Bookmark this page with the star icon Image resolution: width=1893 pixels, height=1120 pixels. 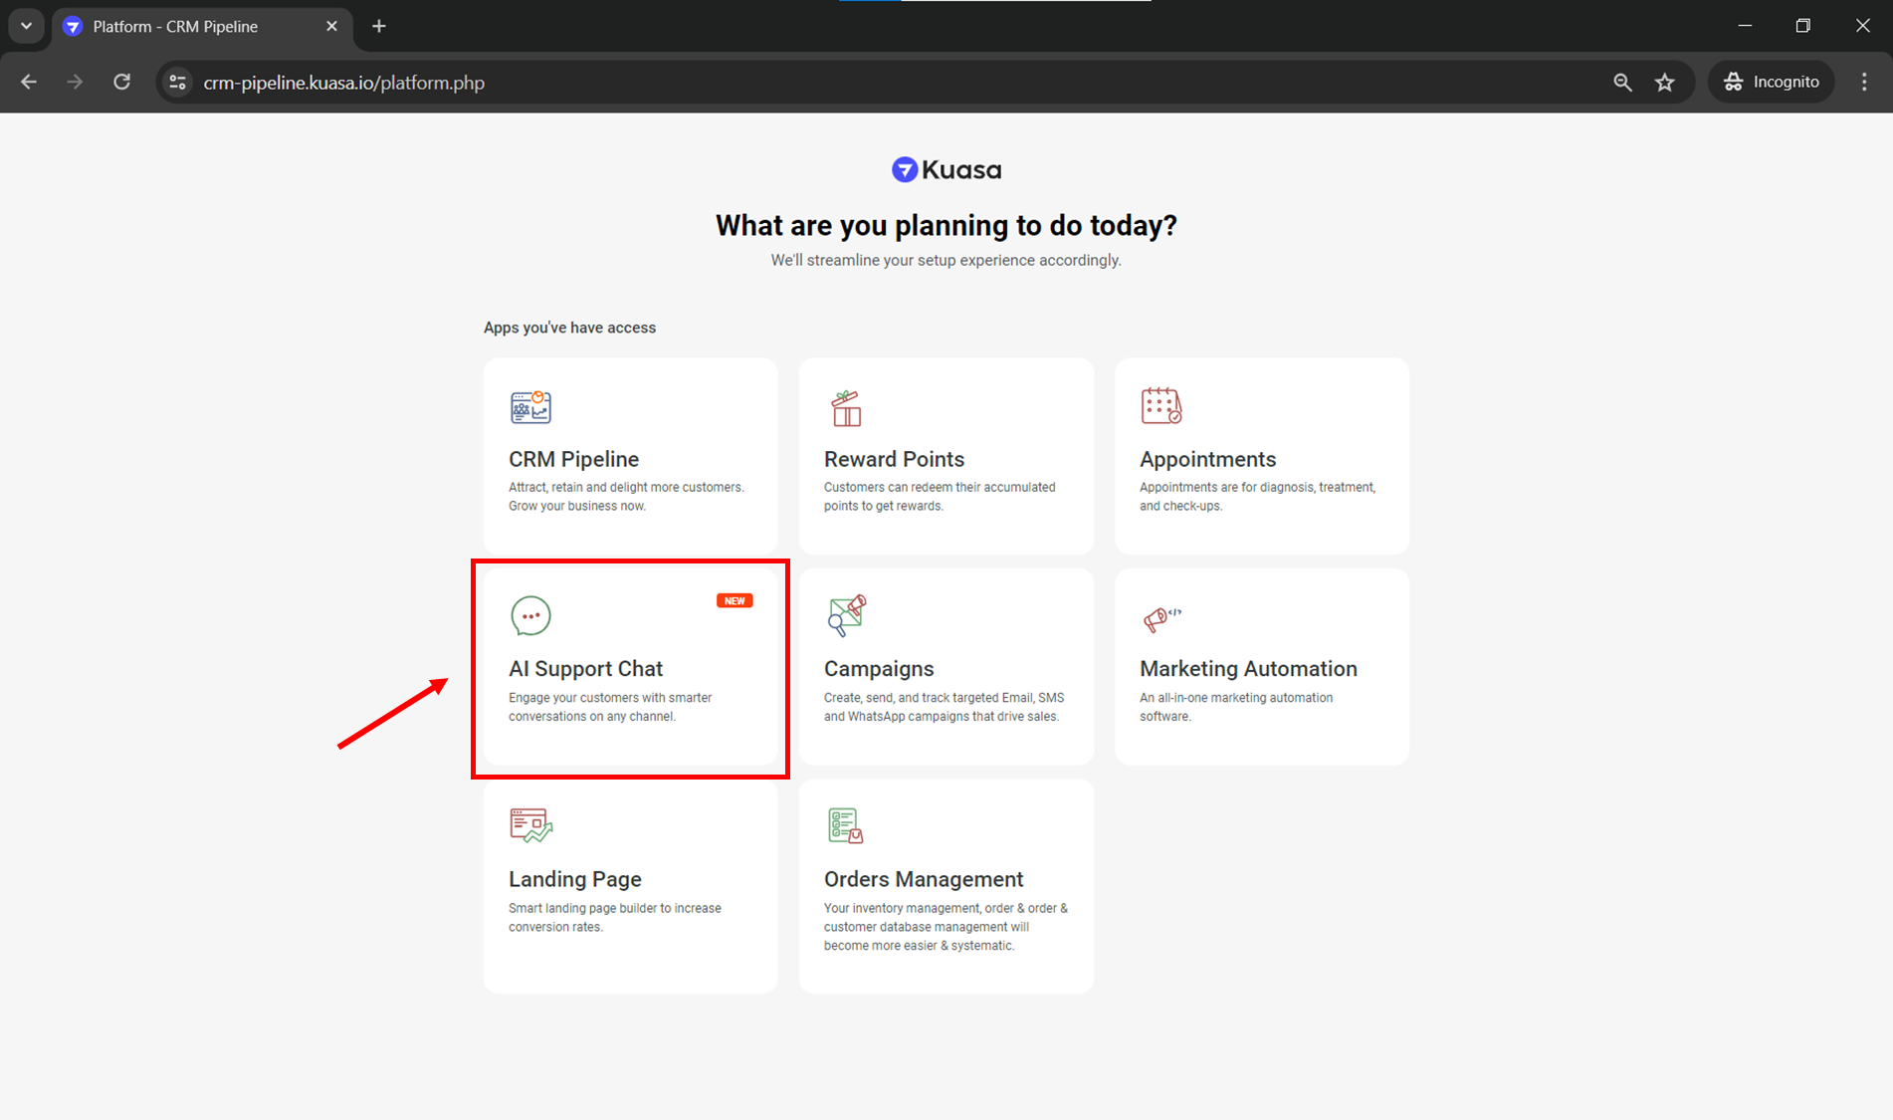pyautogui.click(x=1665, y=83)
